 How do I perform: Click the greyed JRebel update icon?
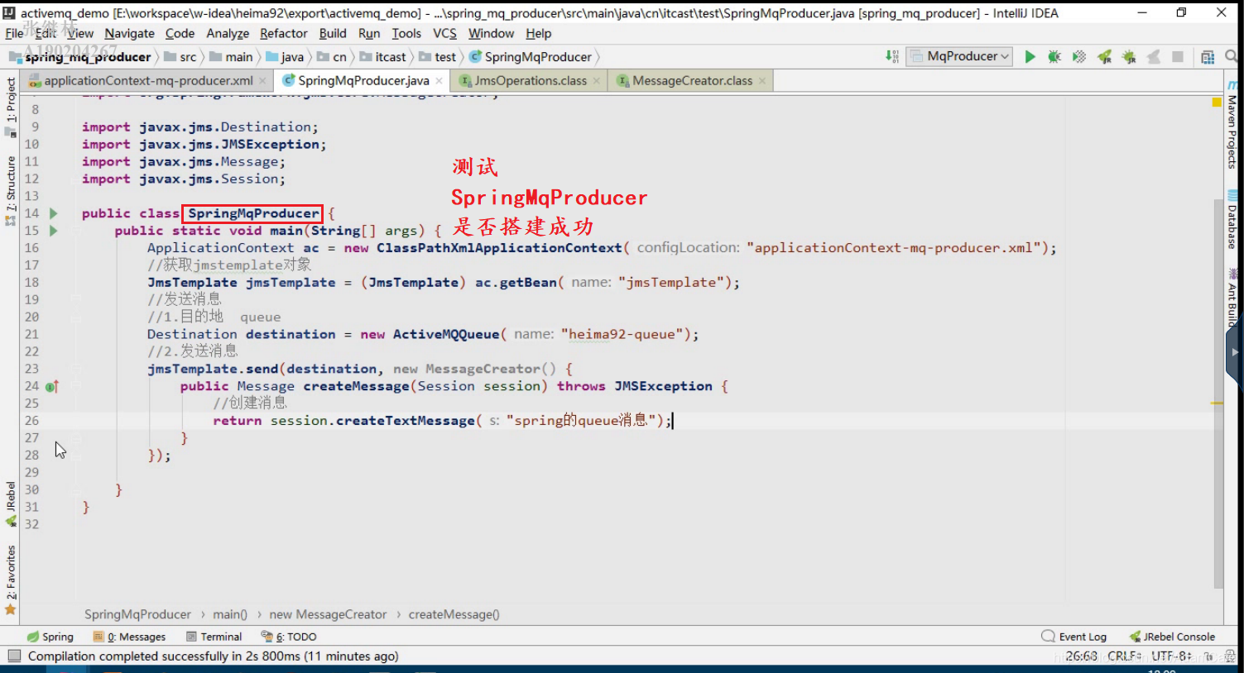click(x=1153, y=56)
